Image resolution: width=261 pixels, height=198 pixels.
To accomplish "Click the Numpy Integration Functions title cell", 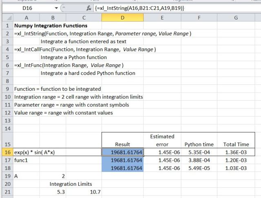I will [45, 26].
